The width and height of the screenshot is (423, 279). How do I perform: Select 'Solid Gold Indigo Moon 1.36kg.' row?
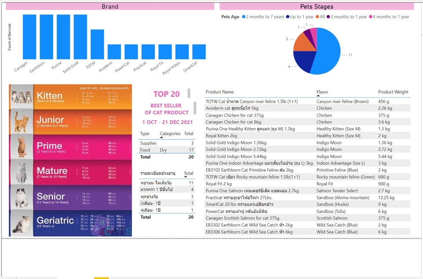(x=307, y=143)
